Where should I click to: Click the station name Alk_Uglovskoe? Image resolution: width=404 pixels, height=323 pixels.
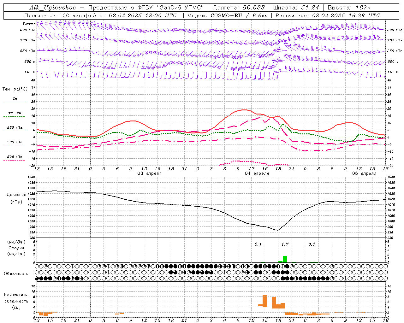pos(53,8)
